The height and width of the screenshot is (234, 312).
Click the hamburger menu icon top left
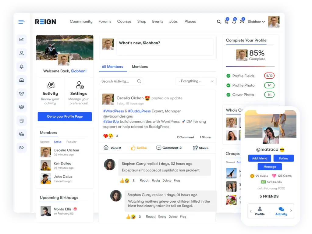(x=21, y=22)
